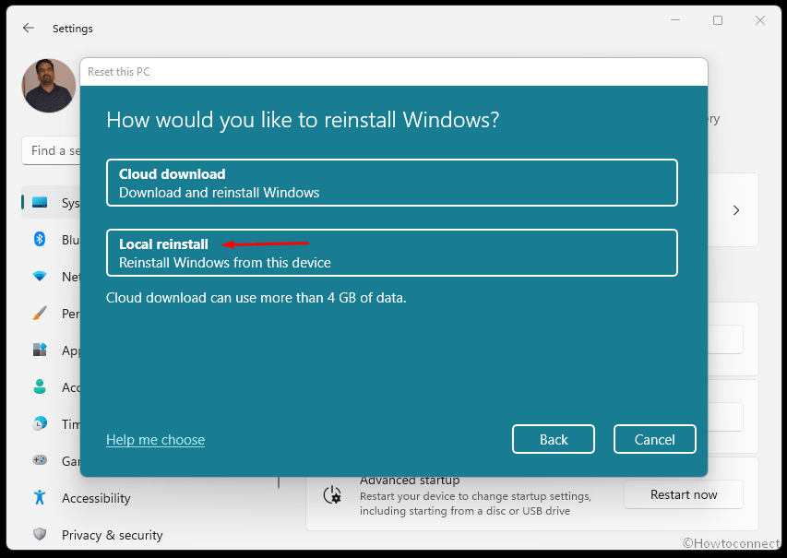Open the Accessibility figure icon
The image size is (787, 558).
tap(40, 497)
